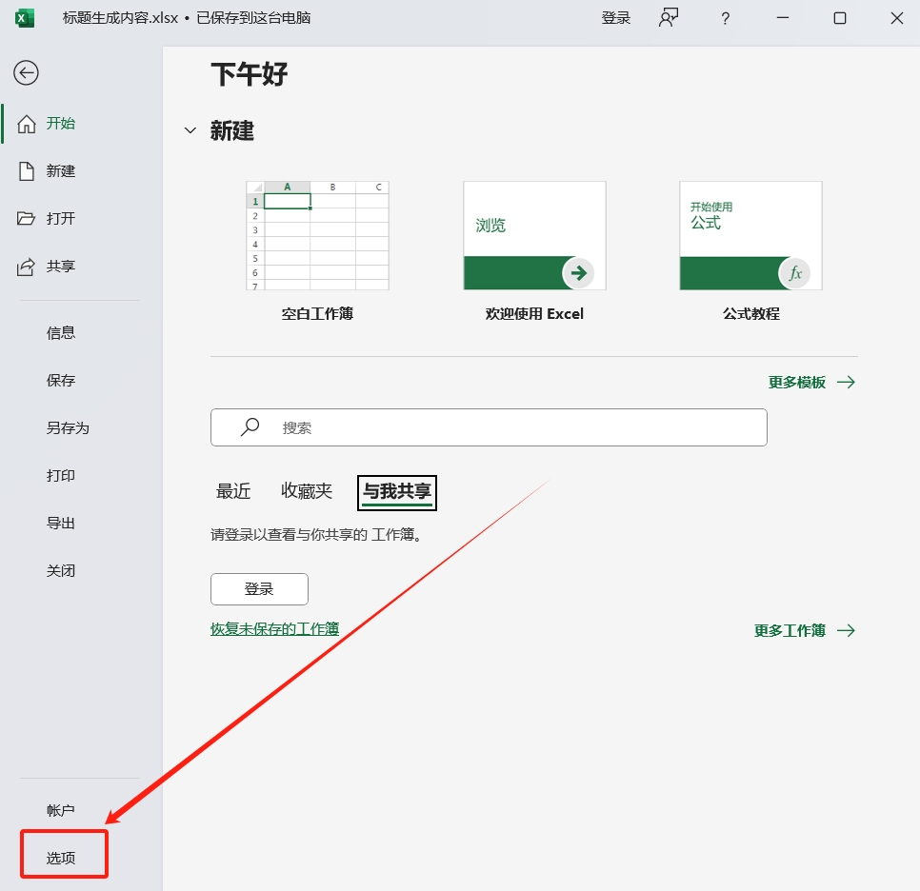Choose 关闭 in the sidebar
The width and height of the screenshot is (920, 891).
60,571
